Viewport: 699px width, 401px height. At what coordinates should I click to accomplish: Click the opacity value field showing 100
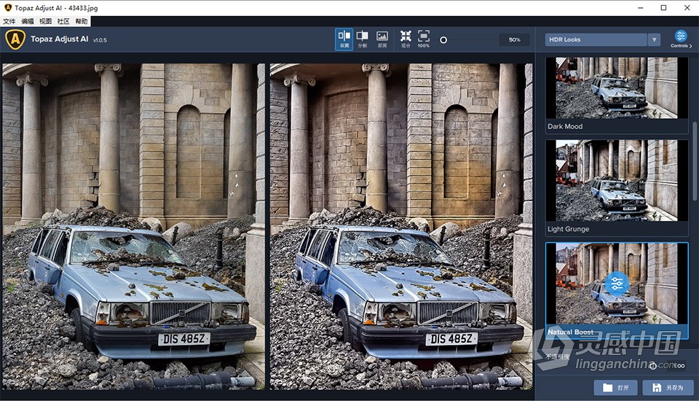pyautogui.click(x=679, y=366)
